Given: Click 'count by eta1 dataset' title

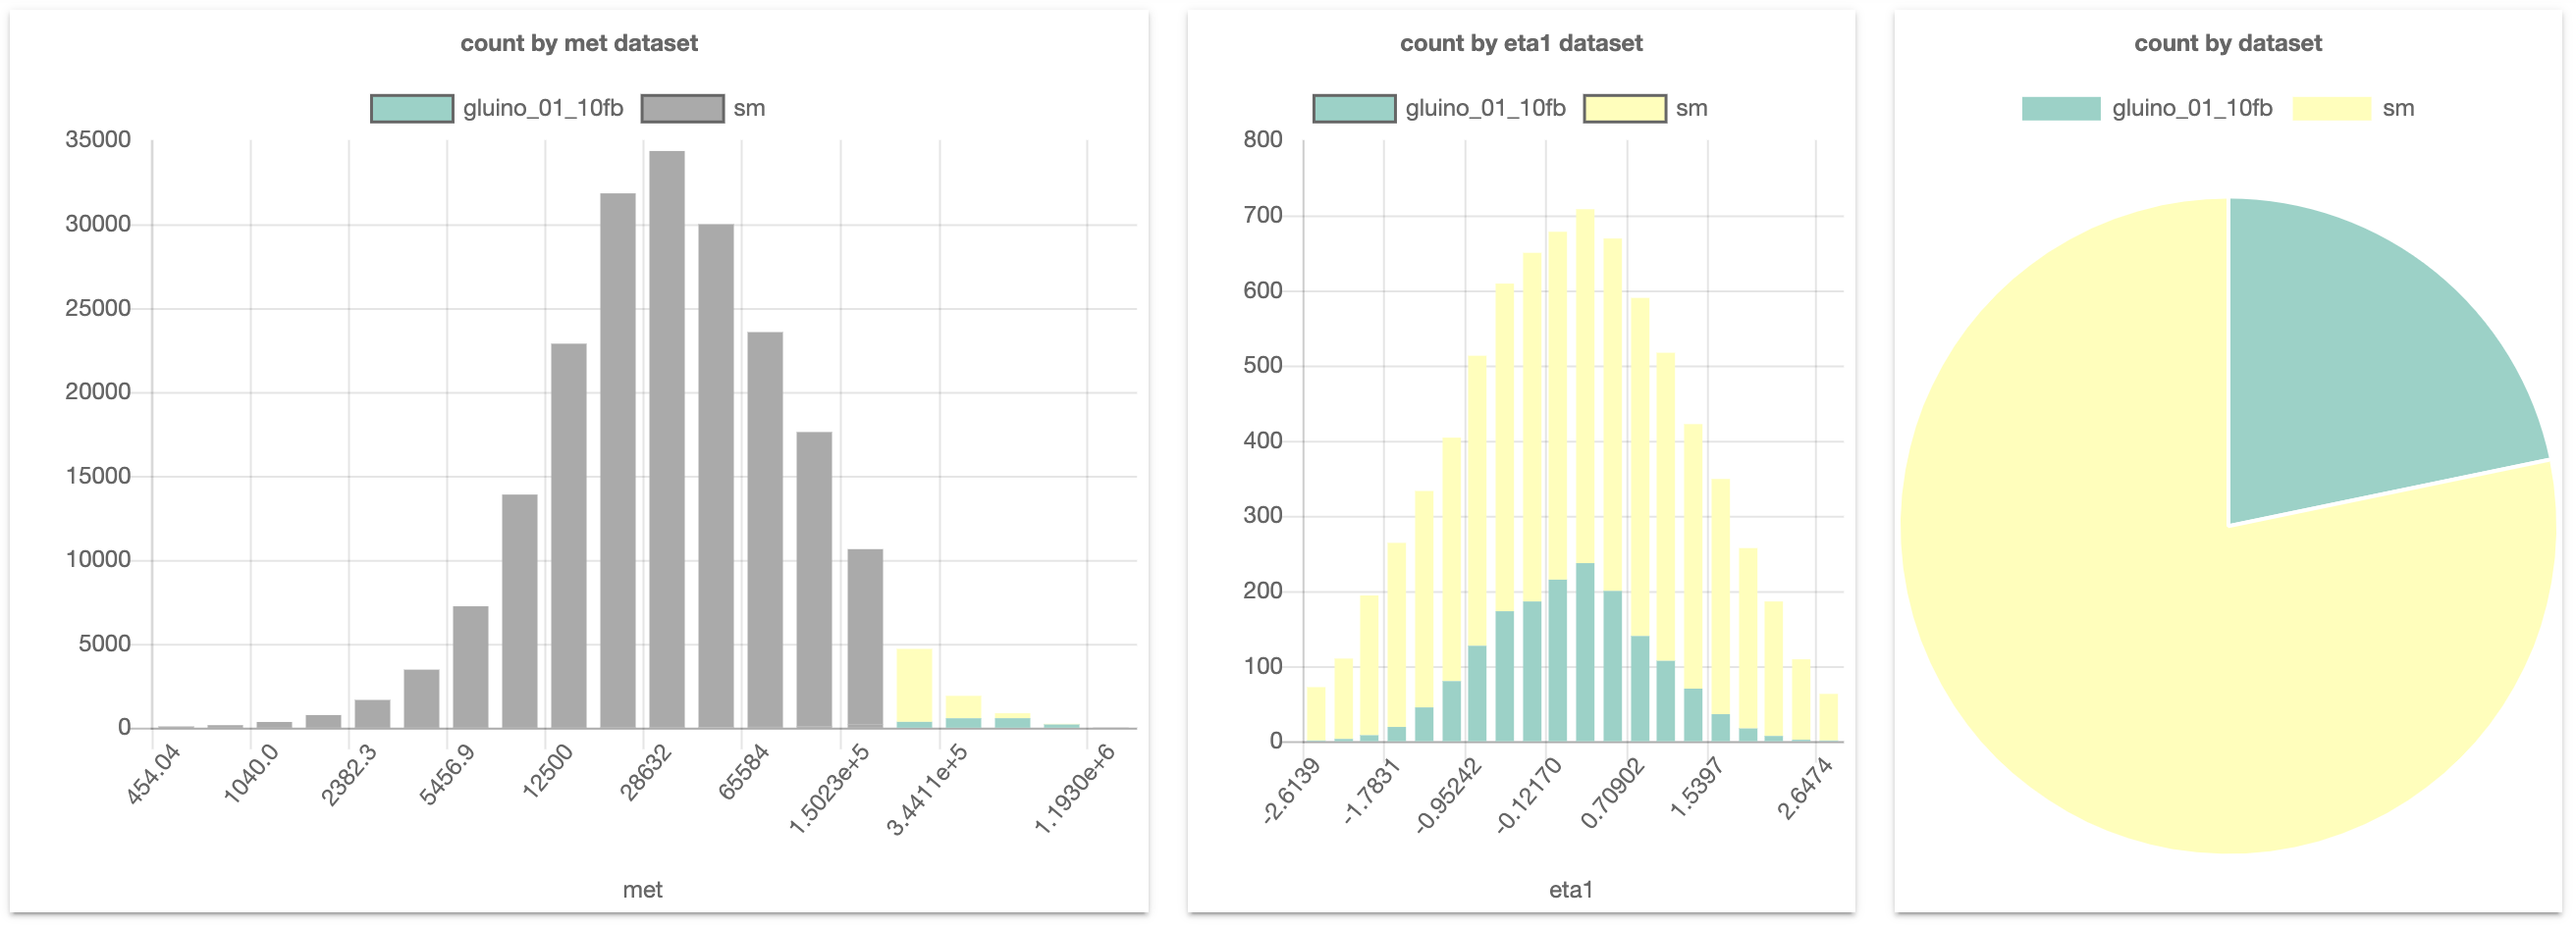Looking at the screenshot, I should coord(1521,43).
